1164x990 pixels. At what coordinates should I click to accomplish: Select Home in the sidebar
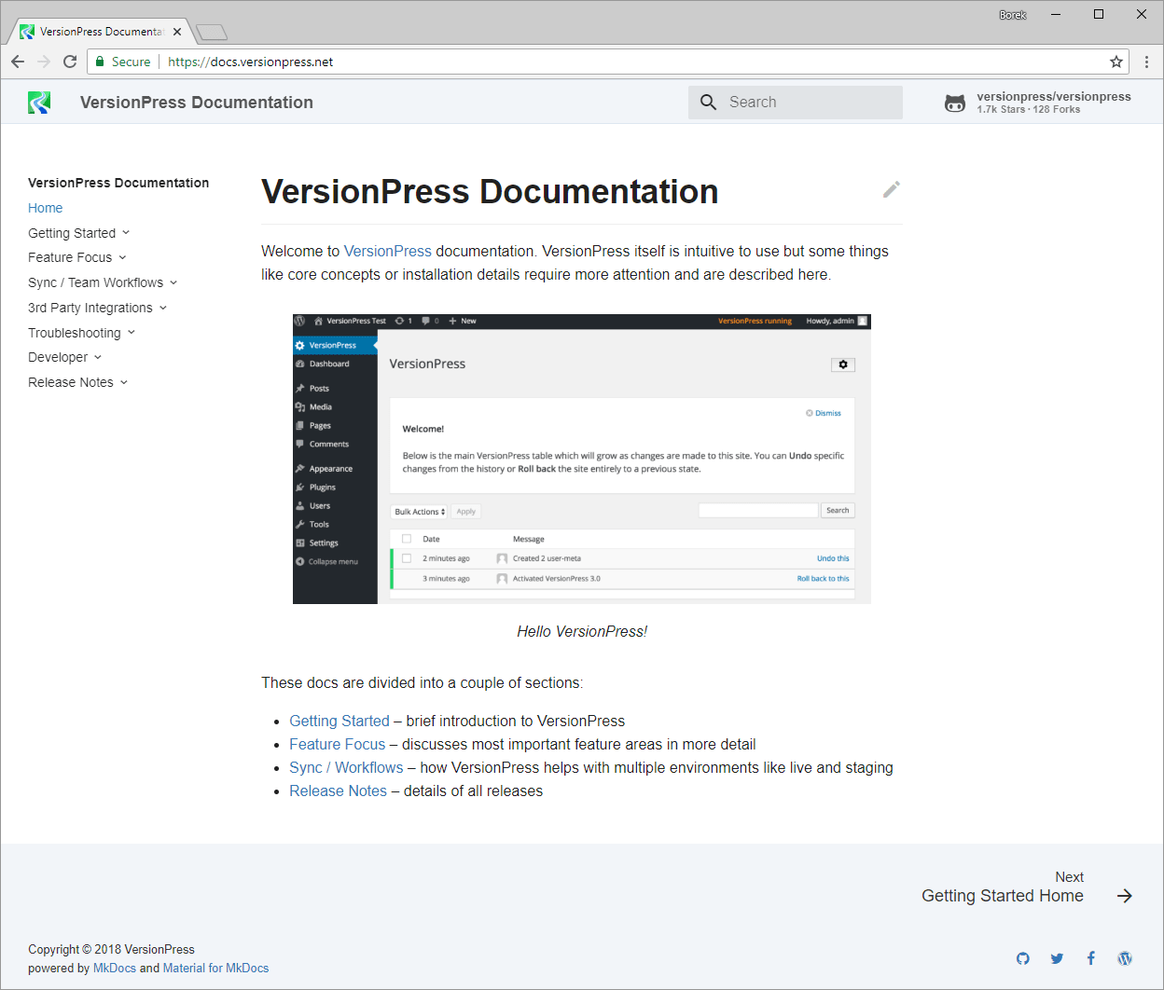pos(46,208)
